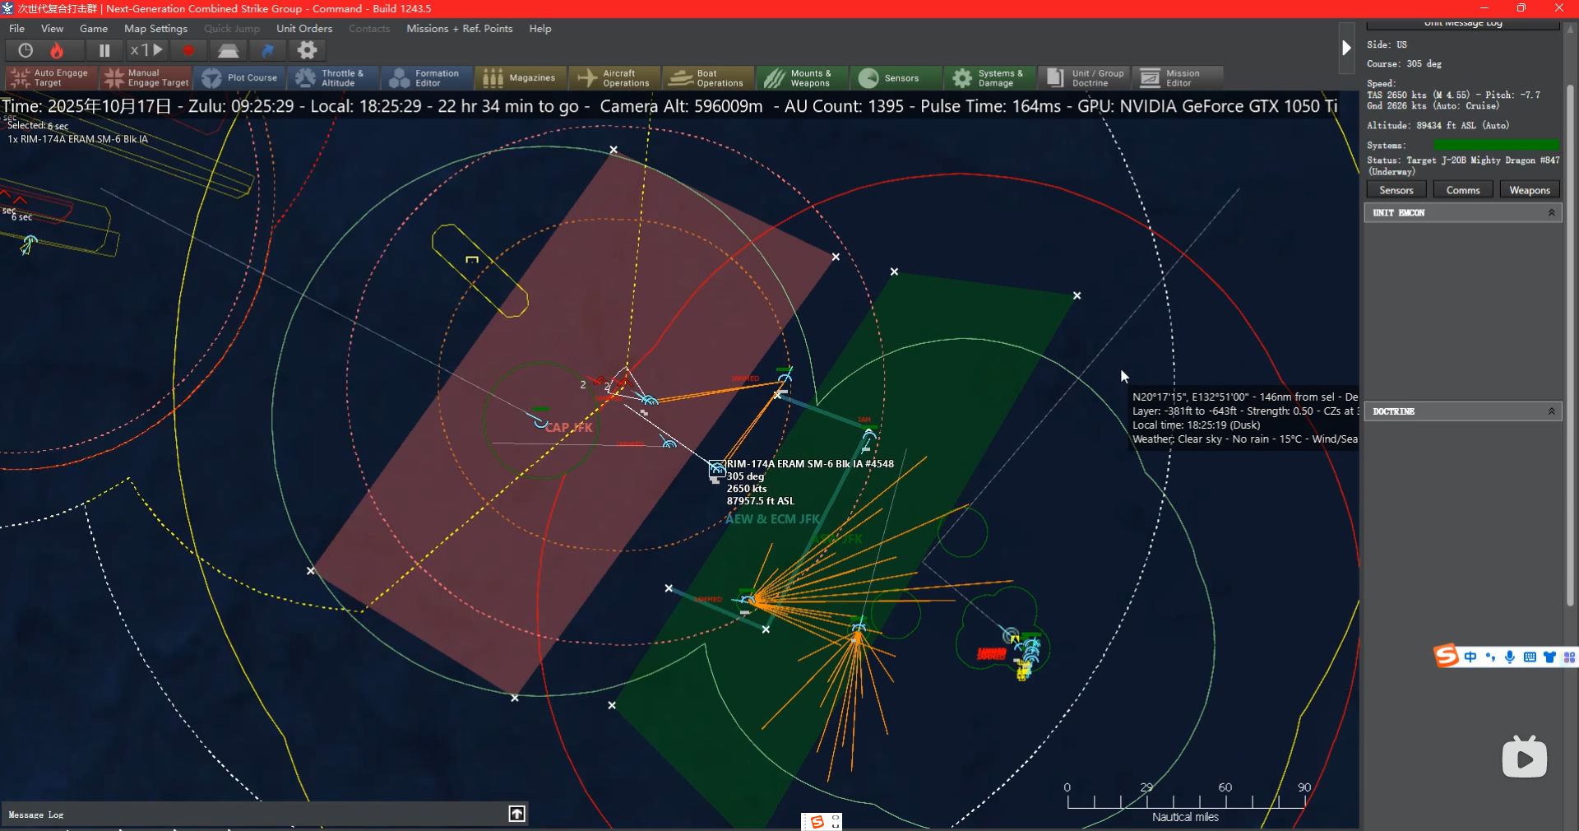Open Magazines panel
The width and height of the screenshot is (1579, 831).
coord(521,78)
